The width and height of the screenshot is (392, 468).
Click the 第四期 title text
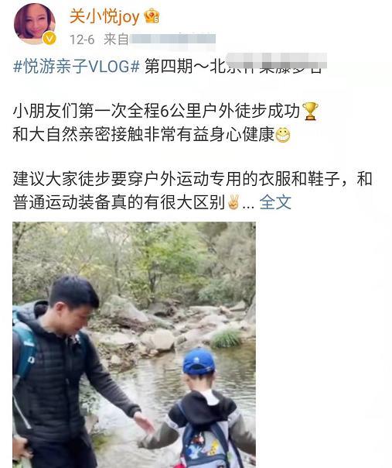tap(169, 66)
